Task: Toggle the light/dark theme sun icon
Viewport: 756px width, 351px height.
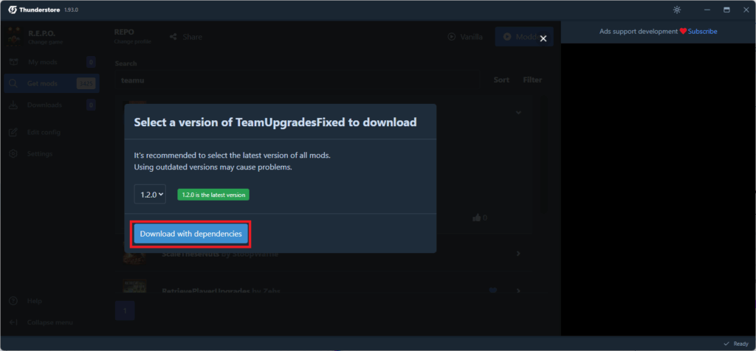Action: pos(677,10)
